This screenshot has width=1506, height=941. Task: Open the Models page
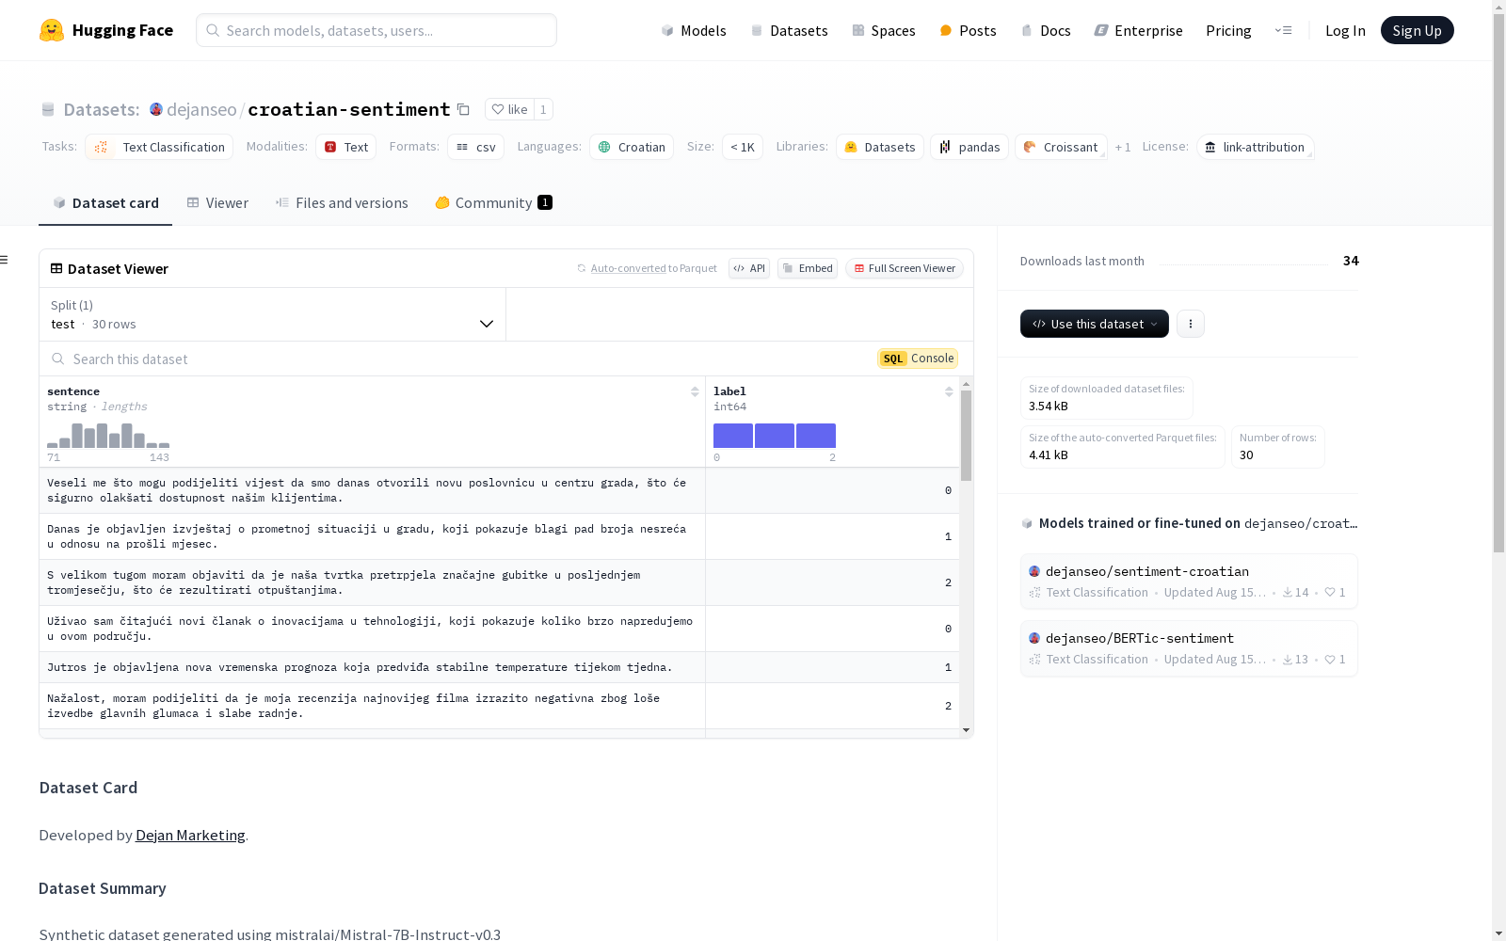pyautogui.click(x=694, y=30)
